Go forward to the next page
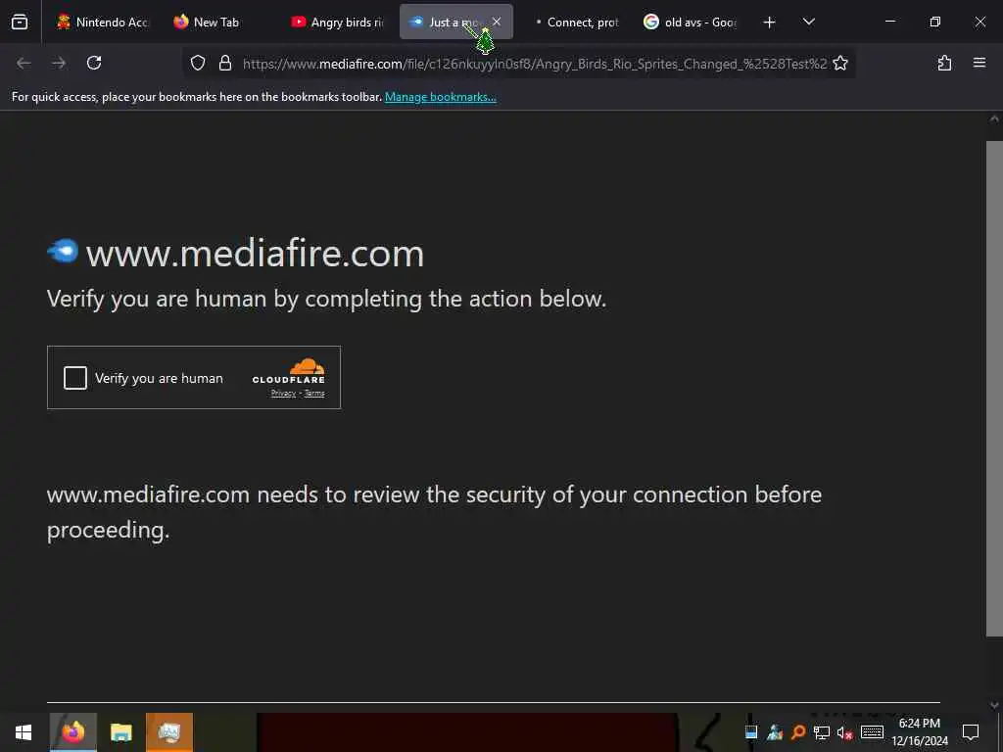This screenshot has width=1003, height=752. coord(59,63)
